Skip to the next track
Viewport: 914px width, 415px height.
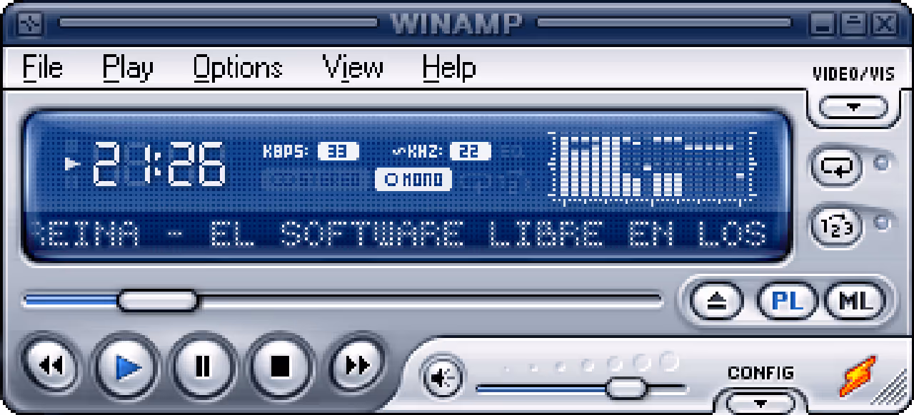tap(357, 366)
